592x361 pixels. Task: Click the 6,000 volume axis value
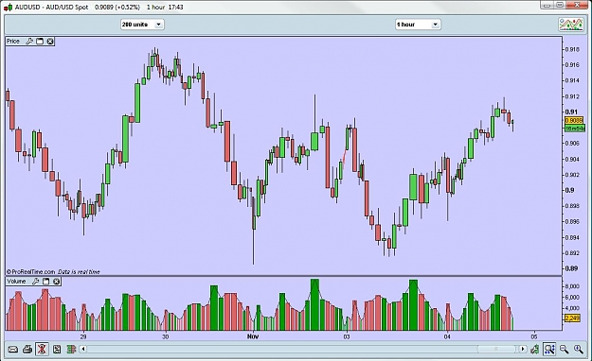tap(572, 298)
